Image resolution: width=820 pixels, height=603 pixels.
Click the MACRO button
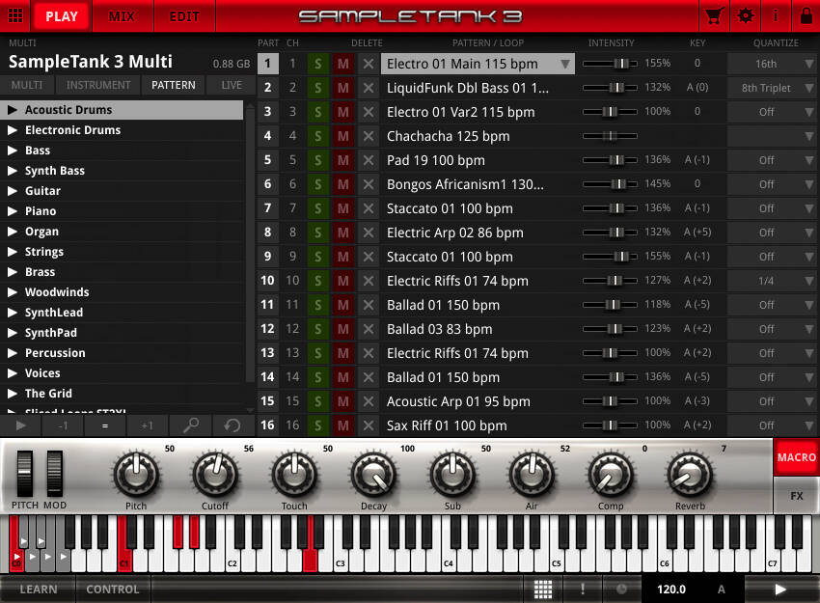click(796, 457)
